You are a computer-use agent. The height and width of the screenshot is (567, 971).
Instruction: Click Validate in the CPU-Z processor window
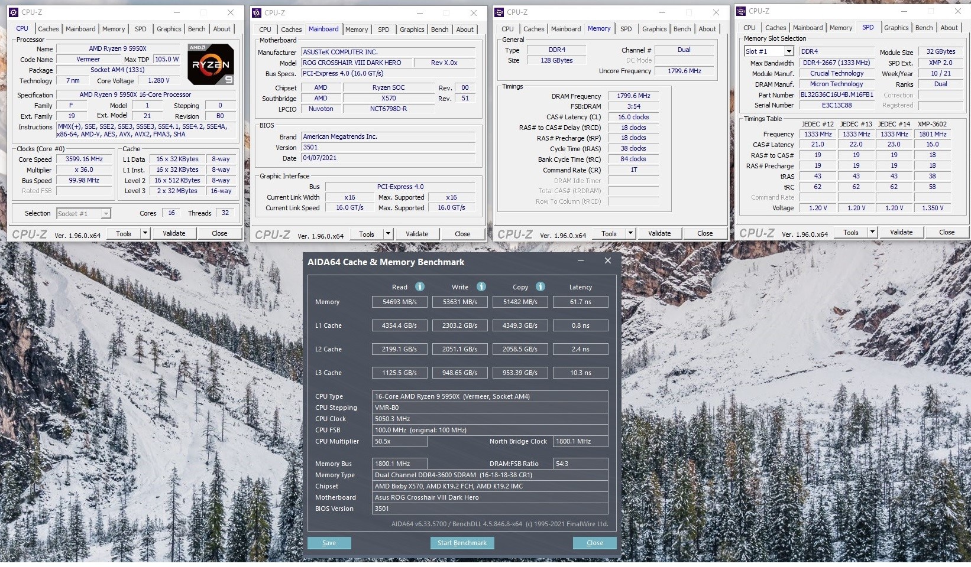(174, 233)
